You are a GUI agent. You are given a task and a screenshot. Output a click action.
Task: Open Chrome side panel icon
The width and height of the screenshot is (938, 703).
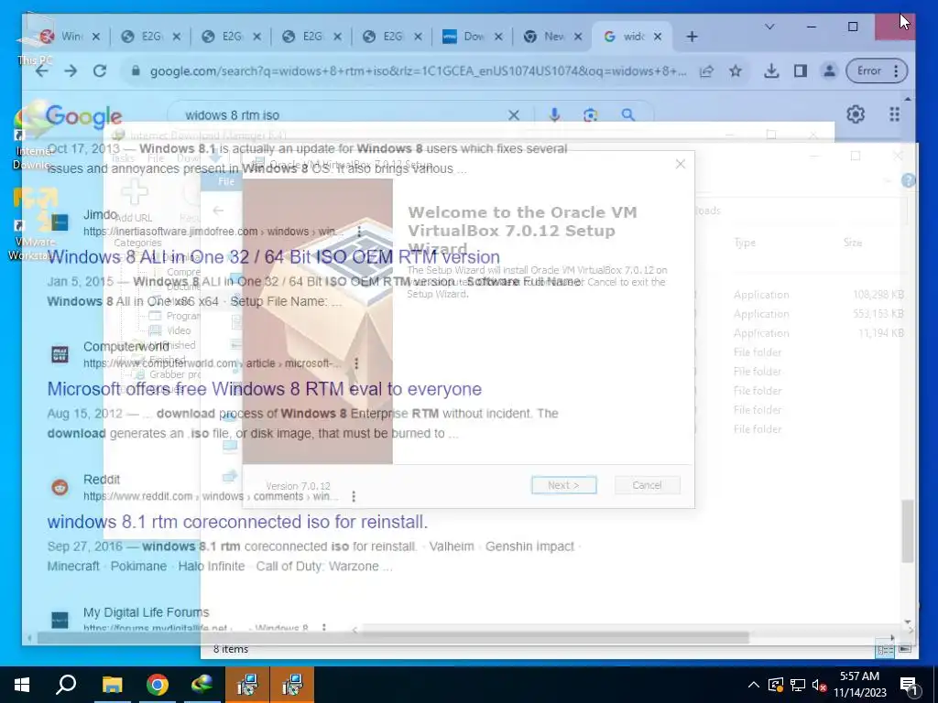pyautogui.click(x=801, y=71)
